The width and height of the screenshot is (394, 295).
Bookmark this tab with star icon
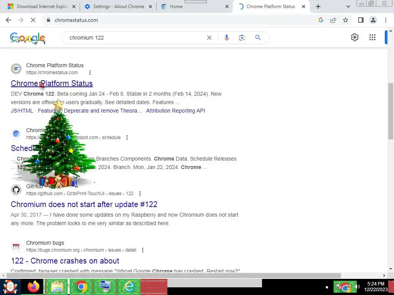coord(346,20)
